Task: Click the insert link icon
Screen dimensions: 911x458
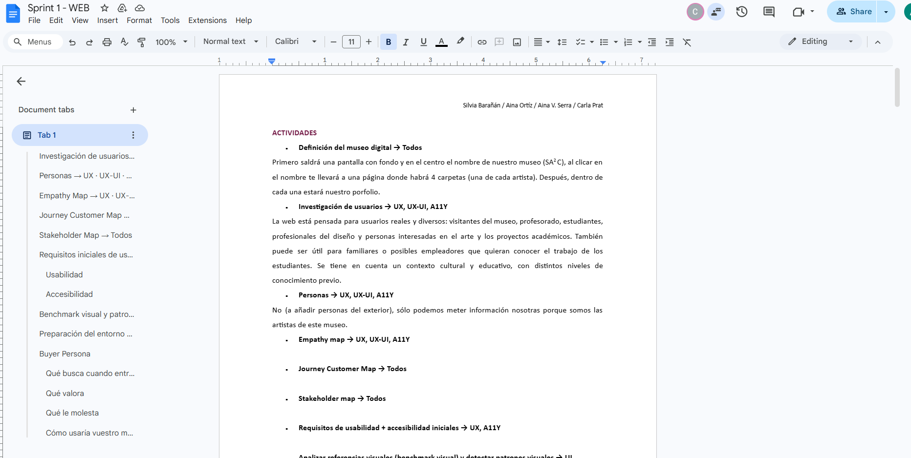Action: click(x=482, y=42)
